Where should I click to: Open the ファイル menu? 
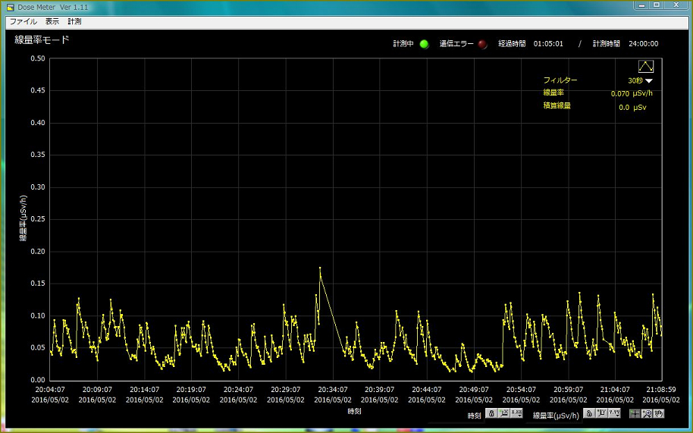coord(23,22)
